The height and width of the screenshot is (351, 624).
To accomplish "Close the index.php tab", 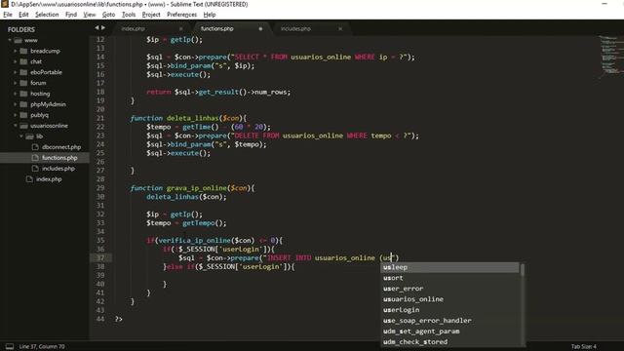I will [x=180, y=28].
